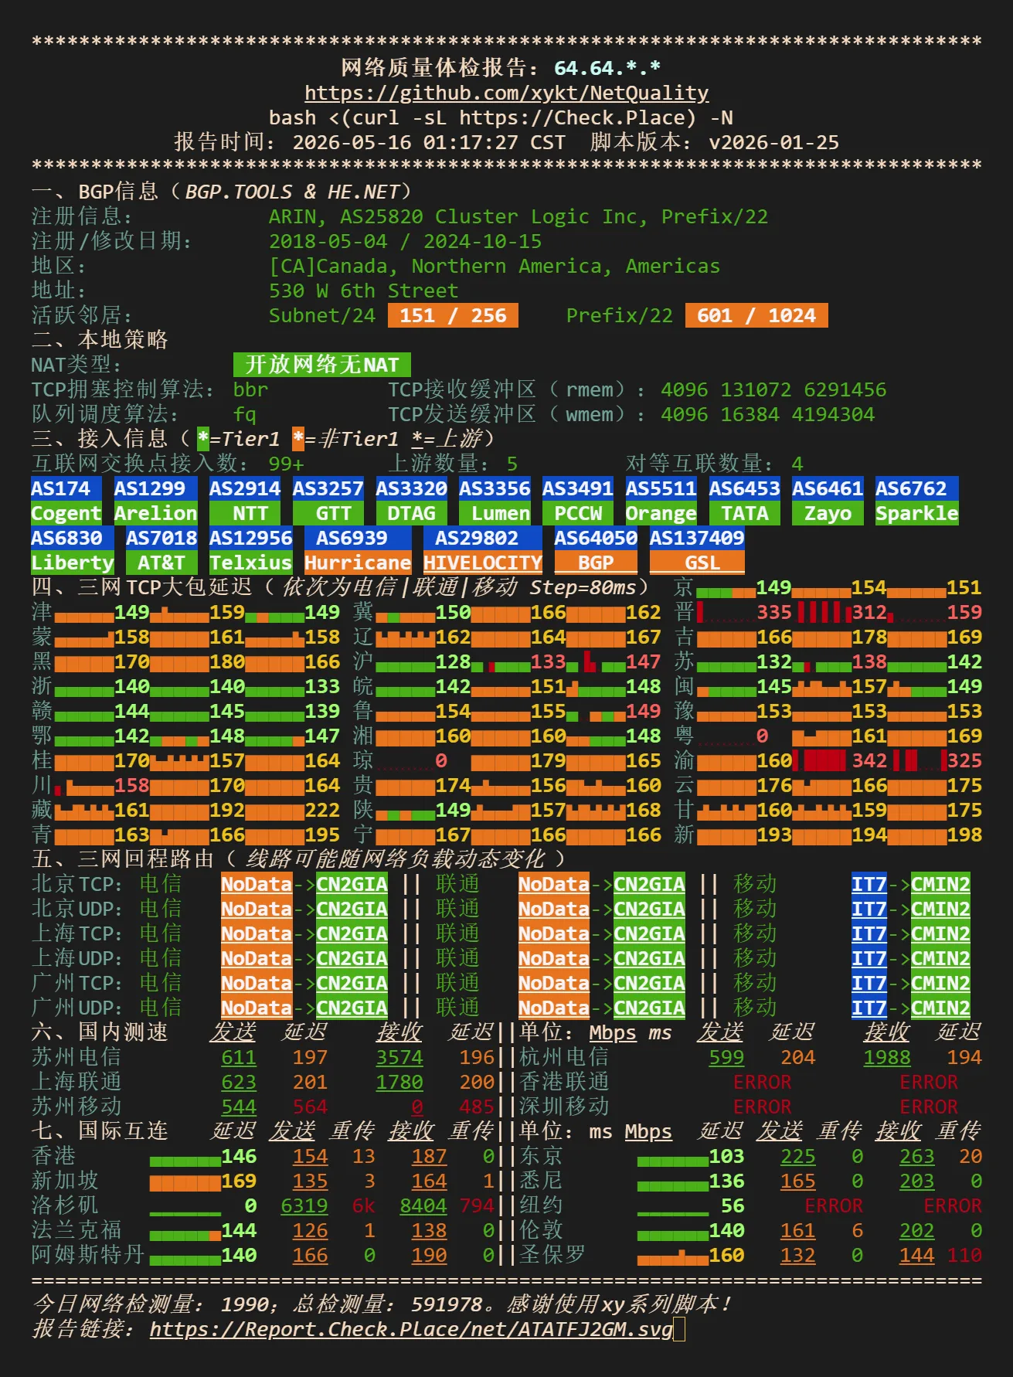This screenshot has width=1013, height=1377.
Task: Select rmem values 4096 131072 6291456
Action: [773, 389]
